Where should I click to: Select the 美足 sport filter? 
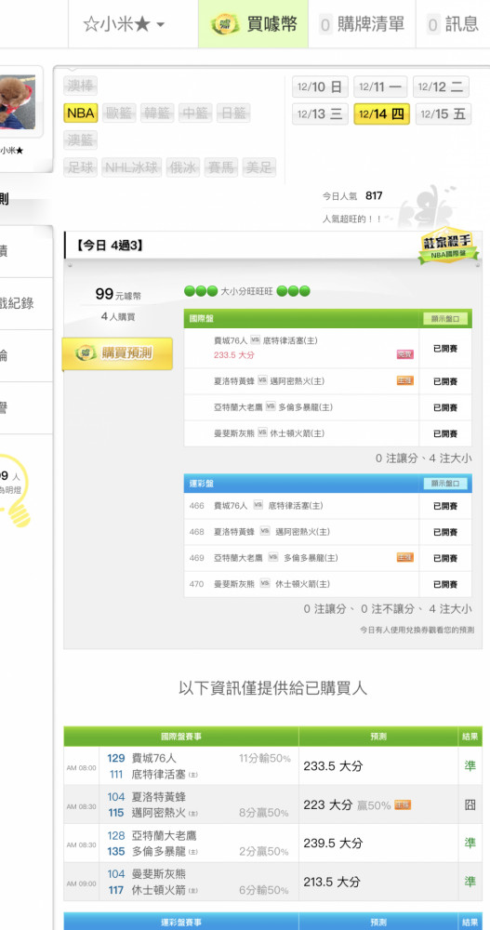259,167
